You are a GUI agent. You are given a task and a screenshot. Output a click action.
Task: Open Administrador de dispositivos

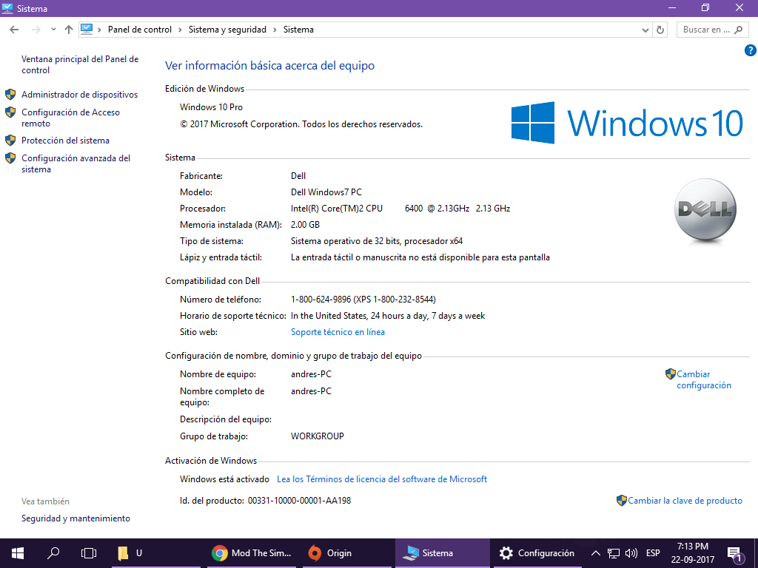coord(79,95)
